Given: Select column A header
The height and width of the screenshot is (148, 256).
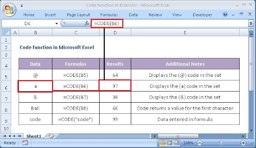Looking at the screenshot, I should tap(15, 33).
